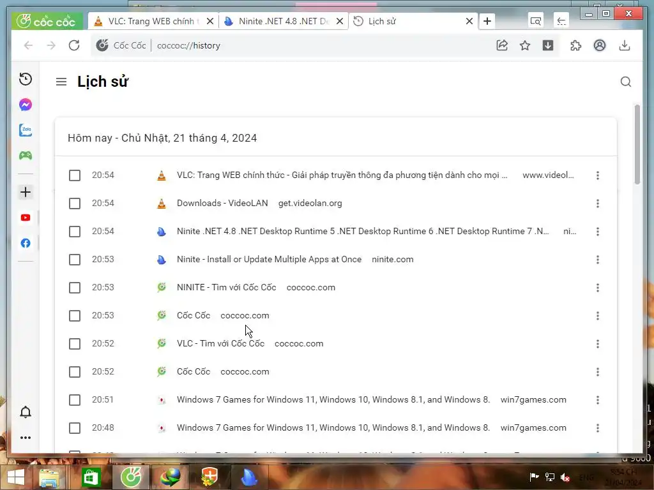
Task: Open Windows 7 Games link at 20:51
Action: 333,399
